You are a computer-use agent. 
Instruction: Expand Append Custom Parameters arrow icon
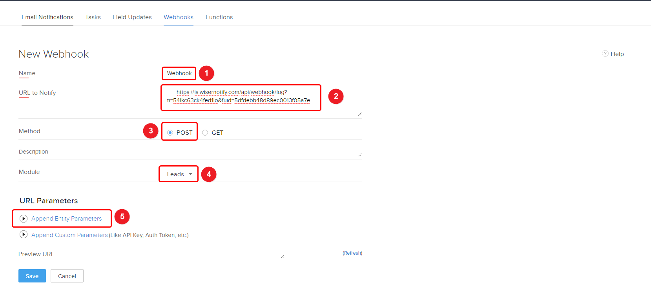tap(24, 235)
